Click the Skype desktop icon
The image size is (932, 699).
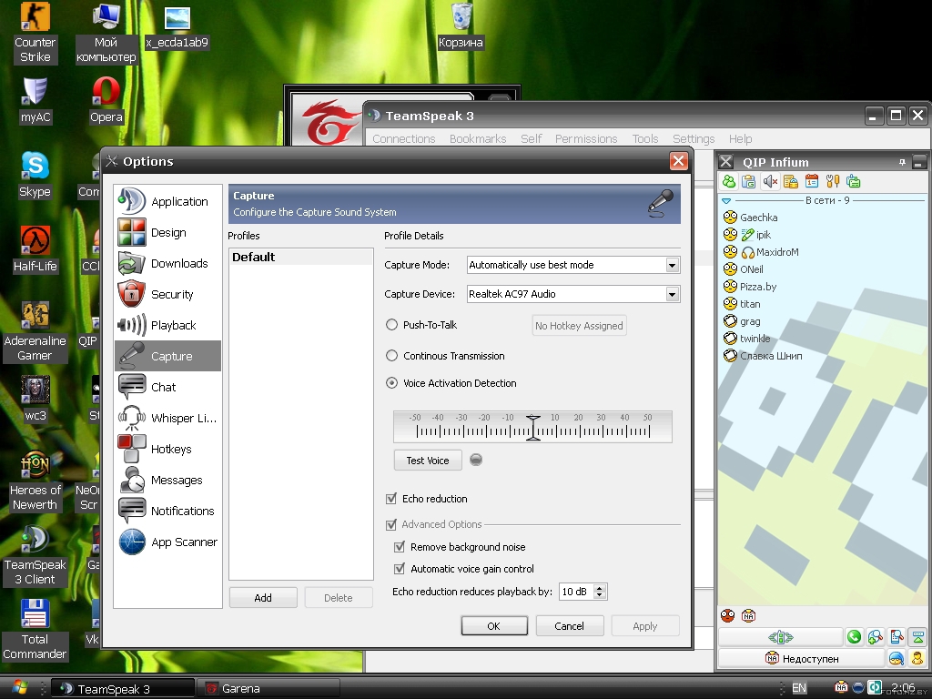pyautogui.click(x=35, y=174)
